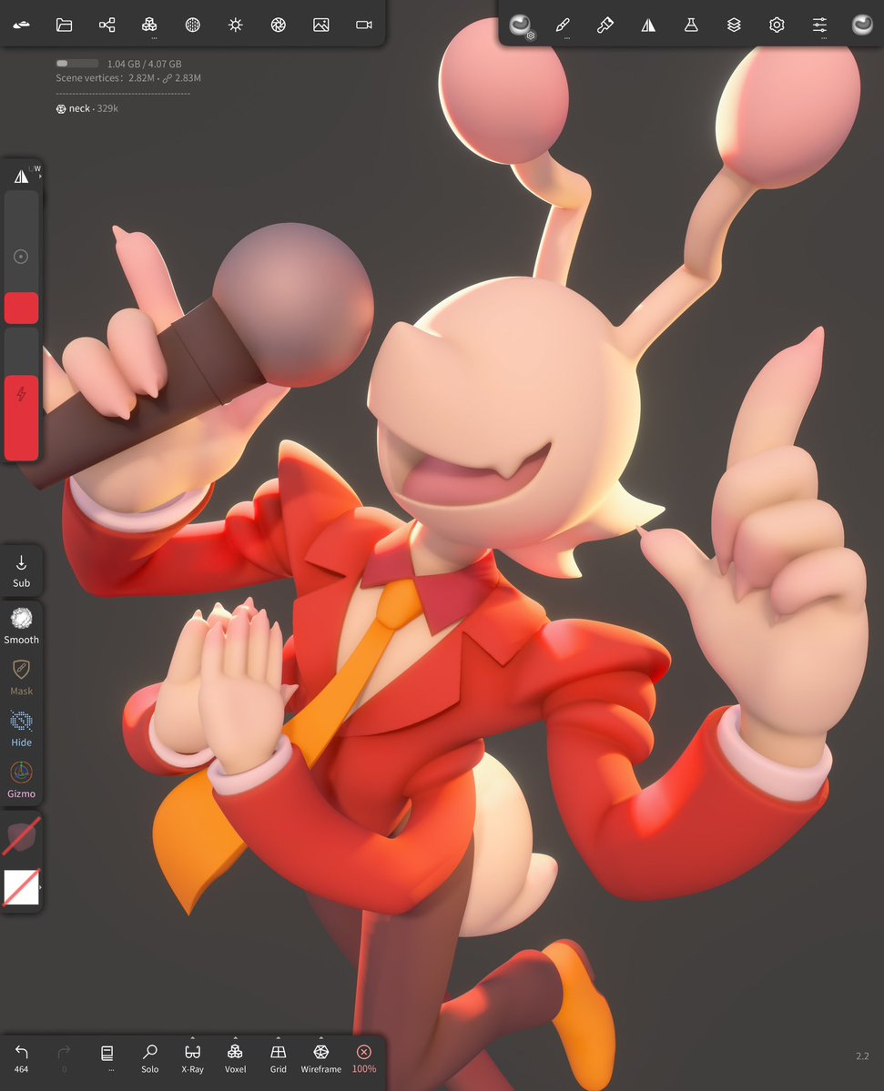Click the "1.04 GB / 4.07 GB" memory readout
Screen dimensions: 884x1091
pos(144,64)
